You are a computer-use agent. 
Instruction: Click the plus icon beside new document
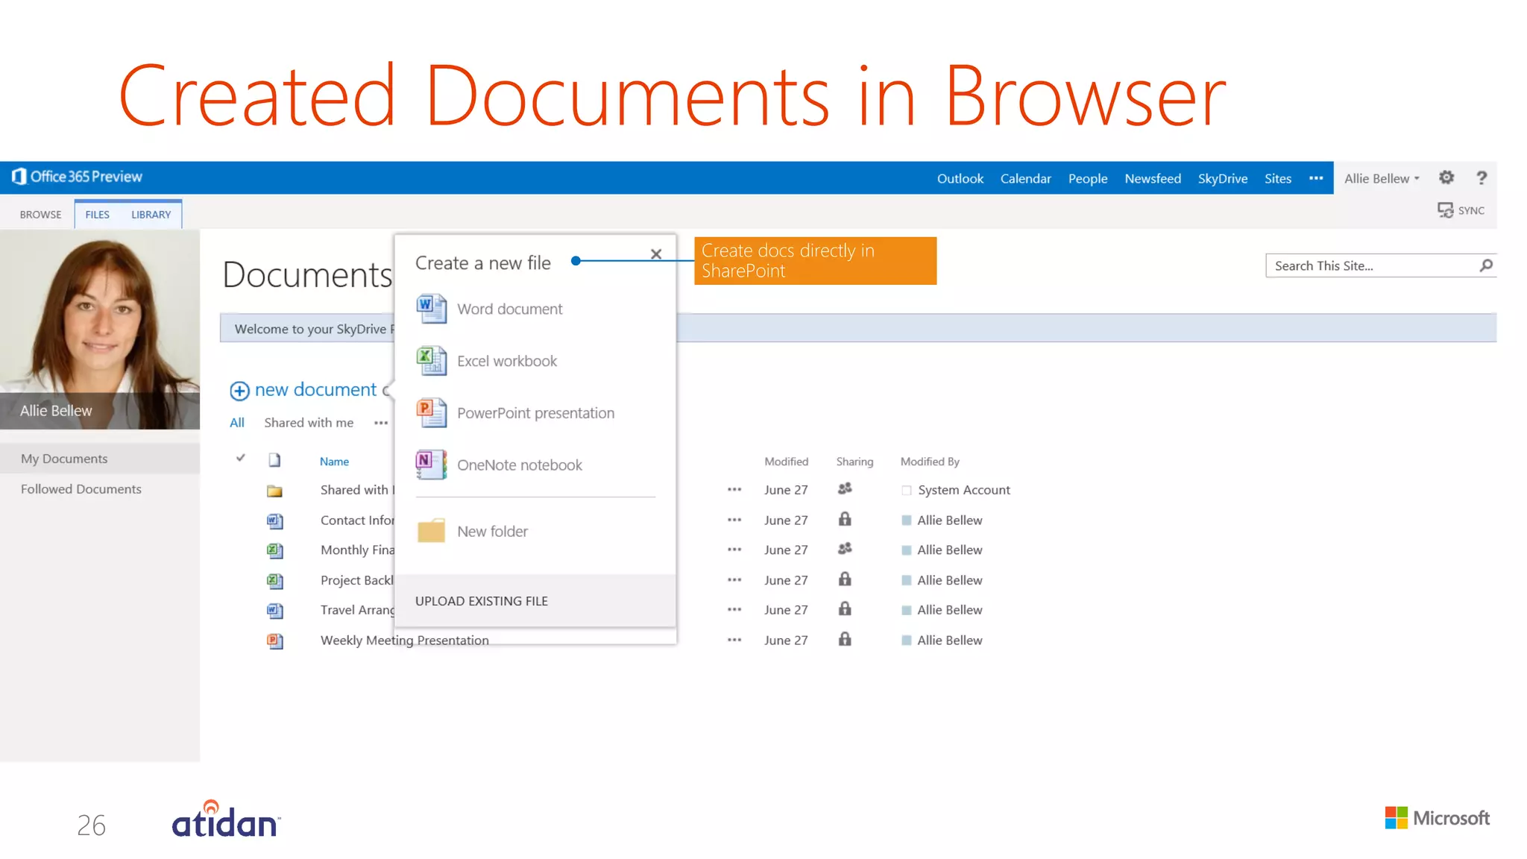239,391
